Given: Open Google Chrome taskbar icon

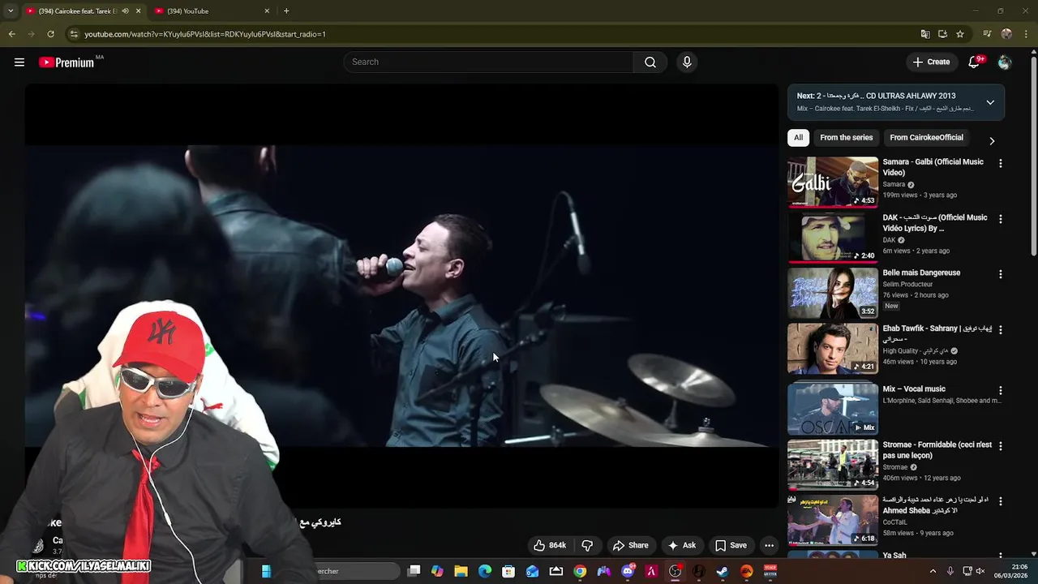Looking at the screenshot, I should coord(580,572).
